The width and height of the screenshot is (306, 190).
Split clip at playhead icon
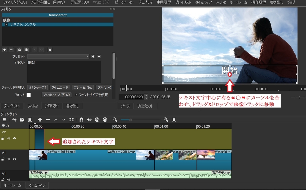tap(72, 120)
